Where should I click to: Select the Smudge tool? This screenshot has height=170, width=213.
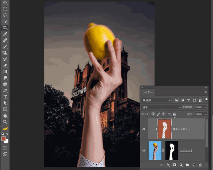(x=5, y=78)
